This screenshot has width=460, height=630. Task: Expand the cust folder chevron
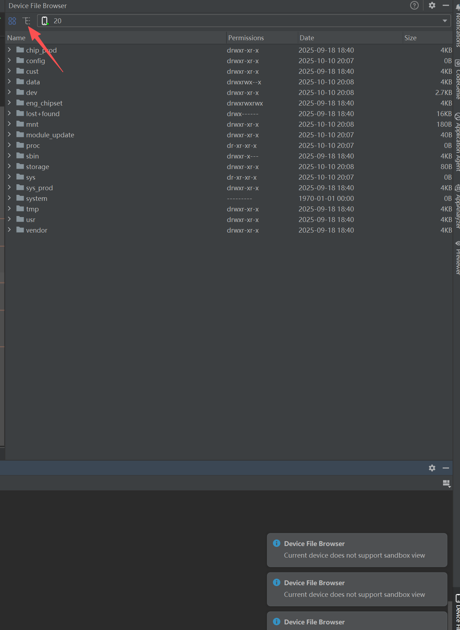point(10,71)
